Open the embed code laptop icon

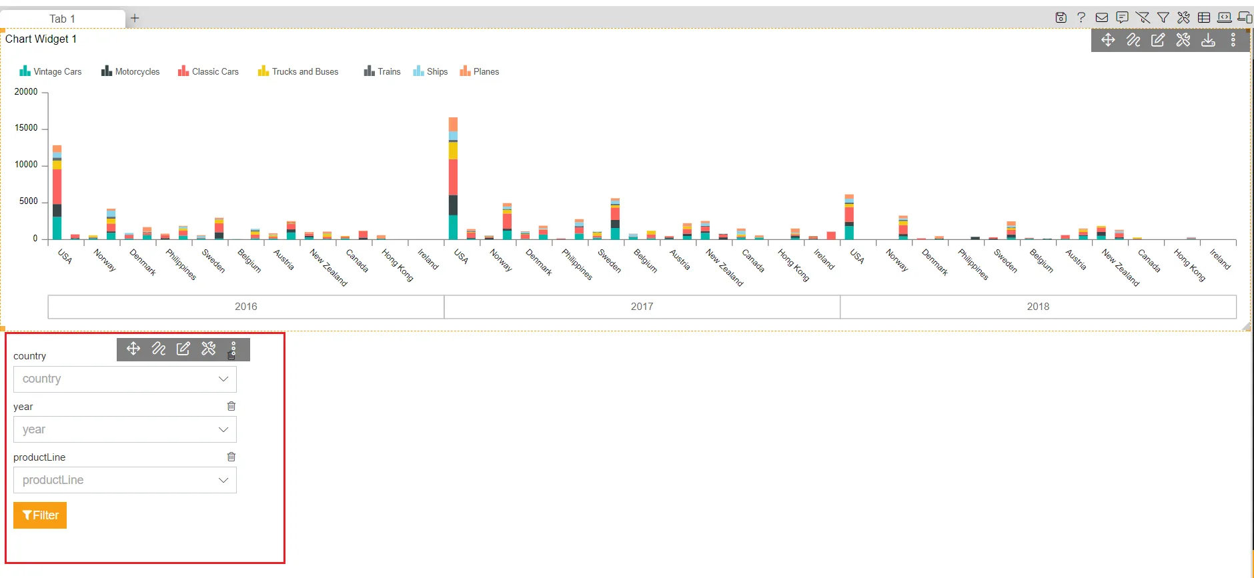tap(1225, 18)
